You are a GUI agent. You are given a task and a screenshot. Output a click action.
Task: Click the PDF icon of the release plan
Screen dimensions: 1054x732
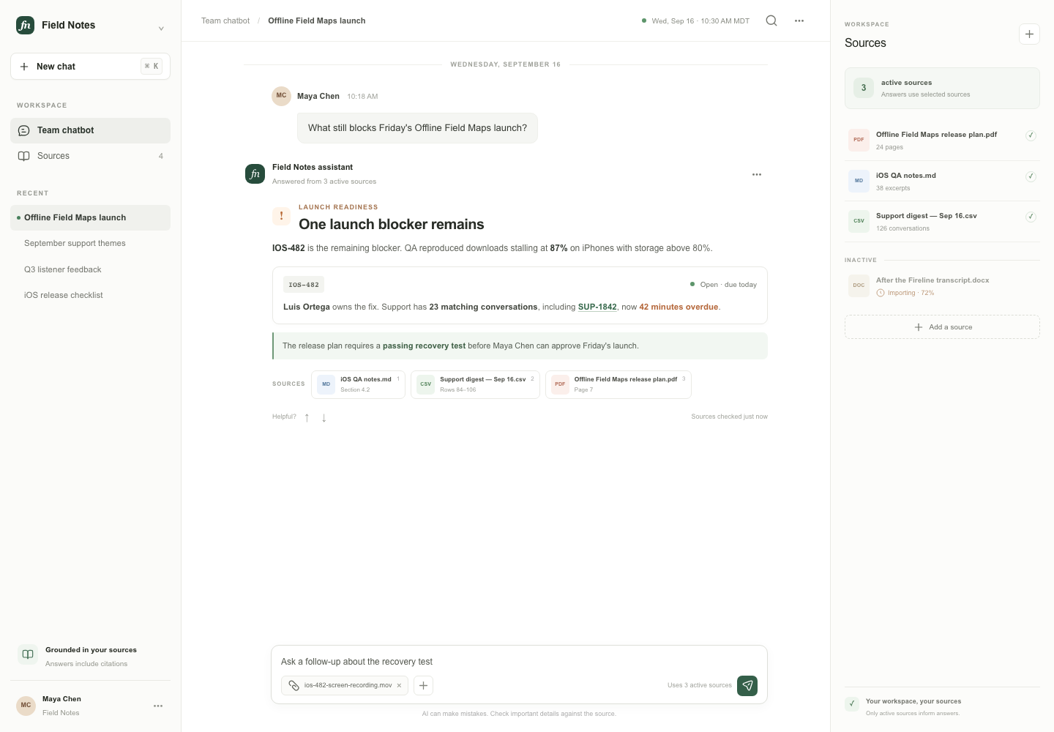[x=859, y=140]
